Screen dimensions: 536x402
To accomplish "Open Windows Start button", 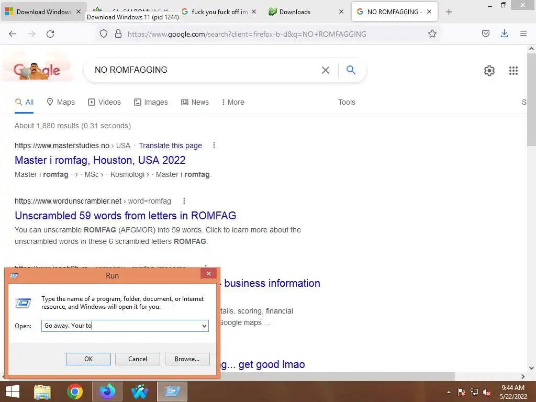I will [x=13, y=392].
